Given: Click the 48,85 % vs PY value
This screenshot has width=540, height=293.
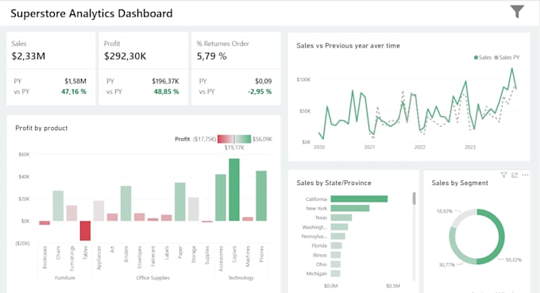Looking at the screenshot, I should pos(166,91).
